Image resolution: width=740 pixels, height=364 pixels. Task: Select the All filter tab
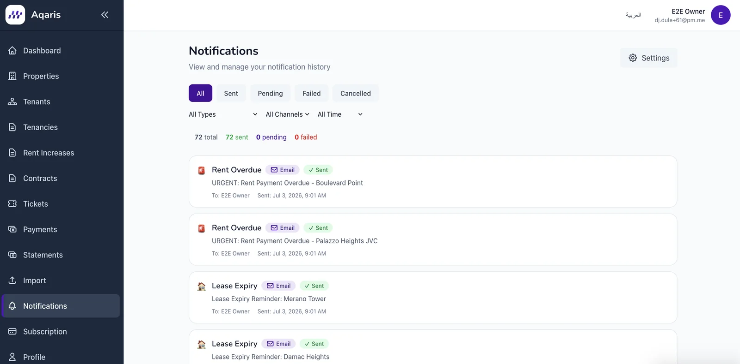[x=200, y=93]
